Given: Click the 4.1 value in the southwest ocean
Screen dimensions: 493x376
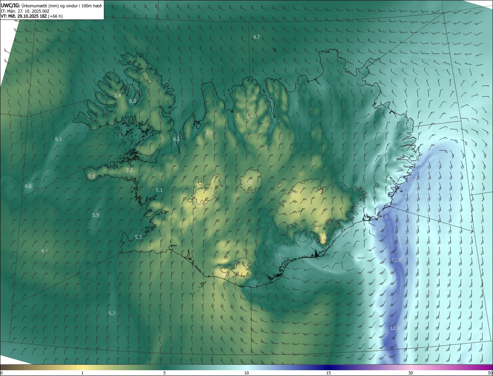Looking at the screenshot, I should pyautogui.click(x=45, y=251).
